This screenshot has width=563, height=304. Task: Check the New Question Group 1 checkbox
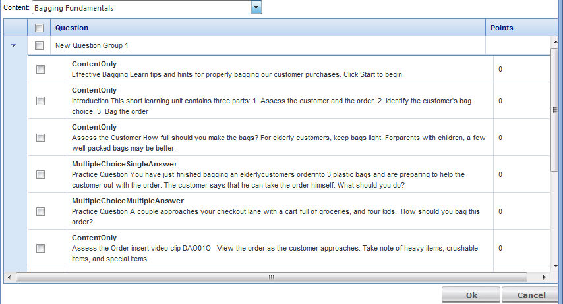click(x=39, y=45)
